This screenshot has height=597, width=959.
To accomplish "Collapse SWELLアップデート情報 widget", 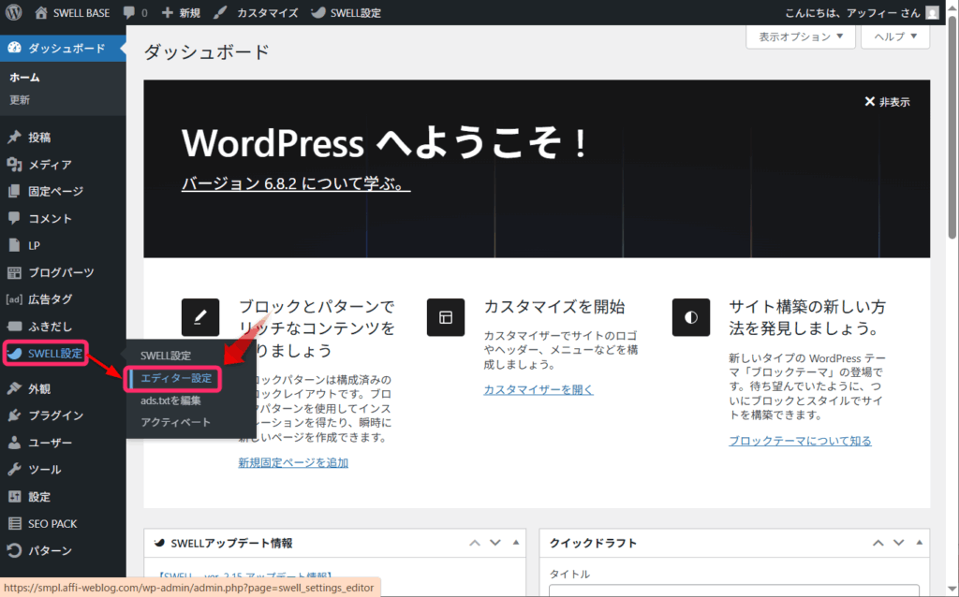I will click(516, 543).
